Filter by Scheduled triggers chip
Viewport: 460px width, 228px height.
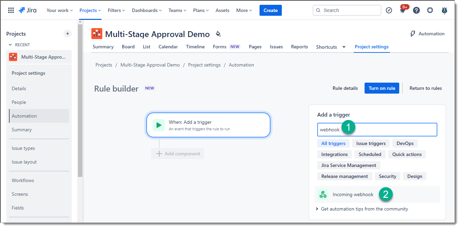[370, 154]
